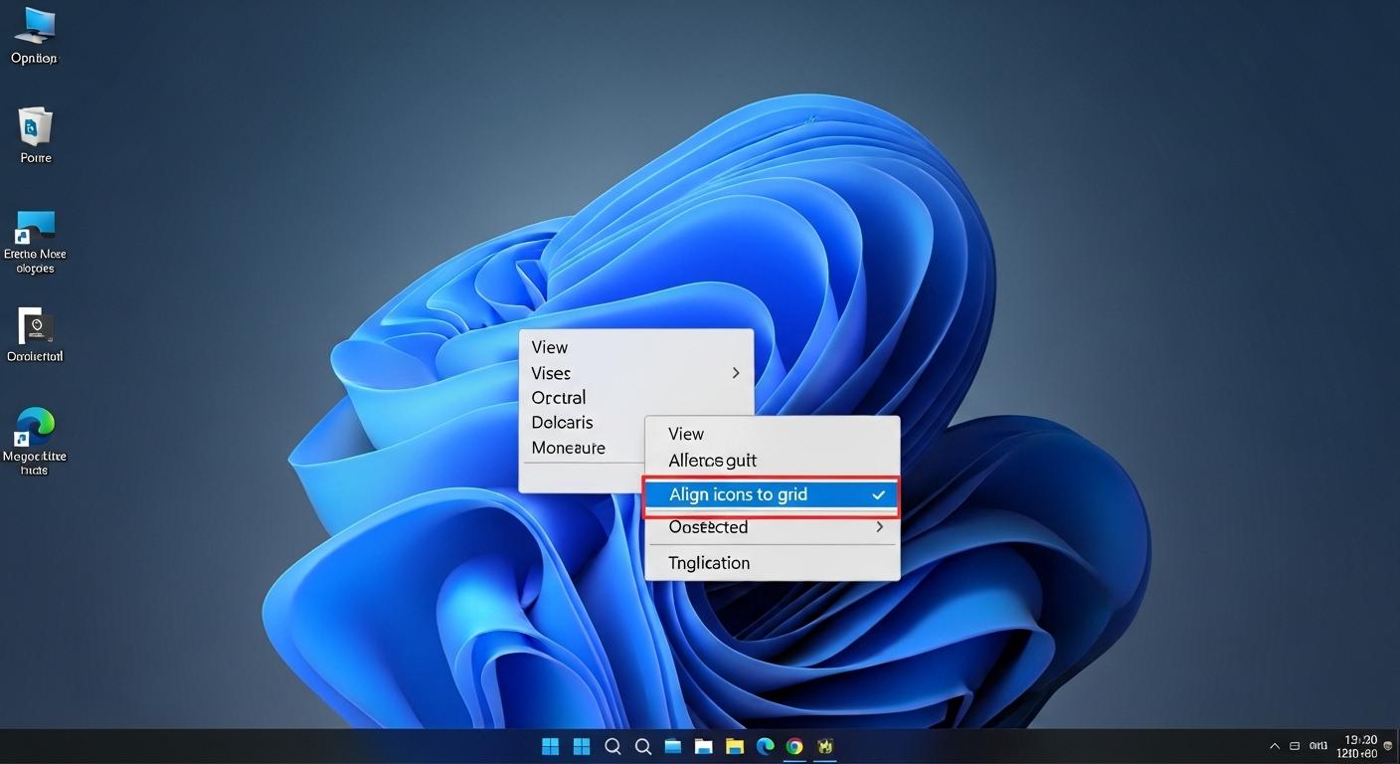This screenshot has width=1400, height=764.
Task: Open Google Chrome from the taskbar
Action: [x=794, y=746]
